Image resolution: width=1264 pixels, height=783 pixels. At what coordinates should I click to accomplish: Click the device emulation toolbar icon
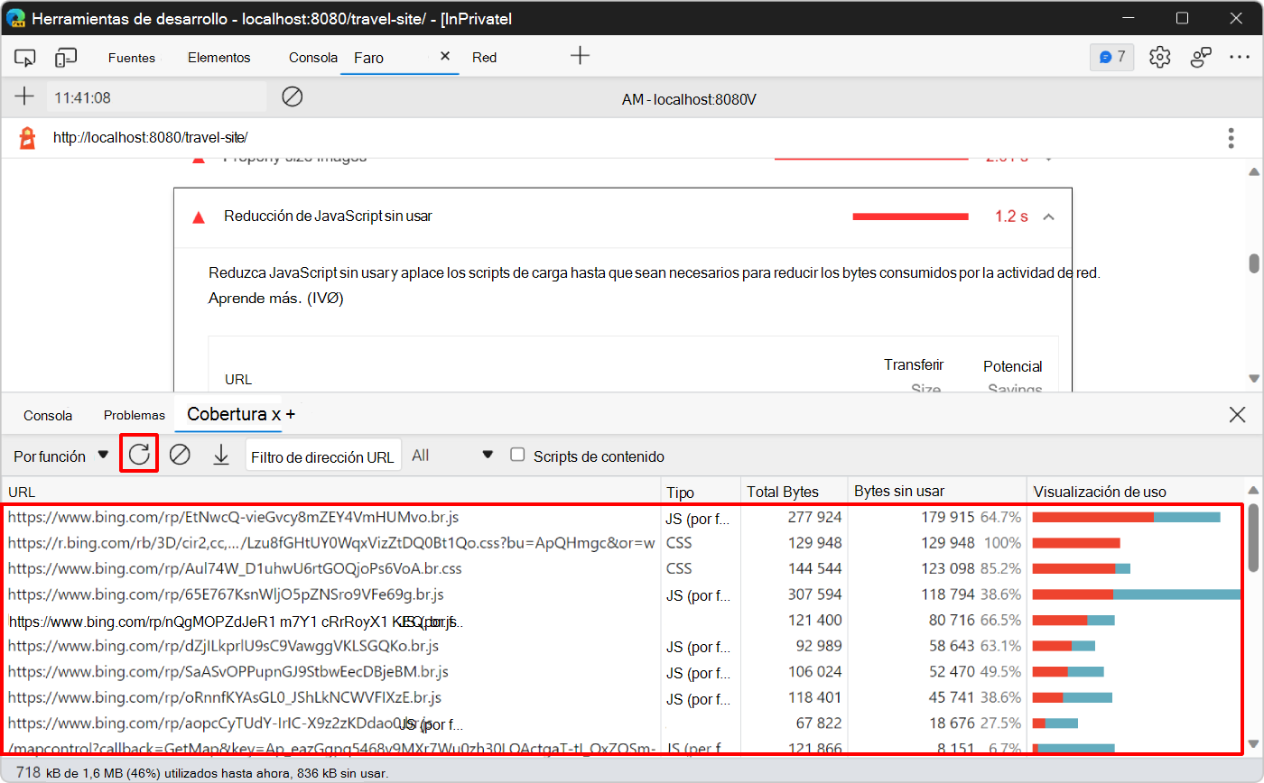pyautogui.click(x=64, y=57)
